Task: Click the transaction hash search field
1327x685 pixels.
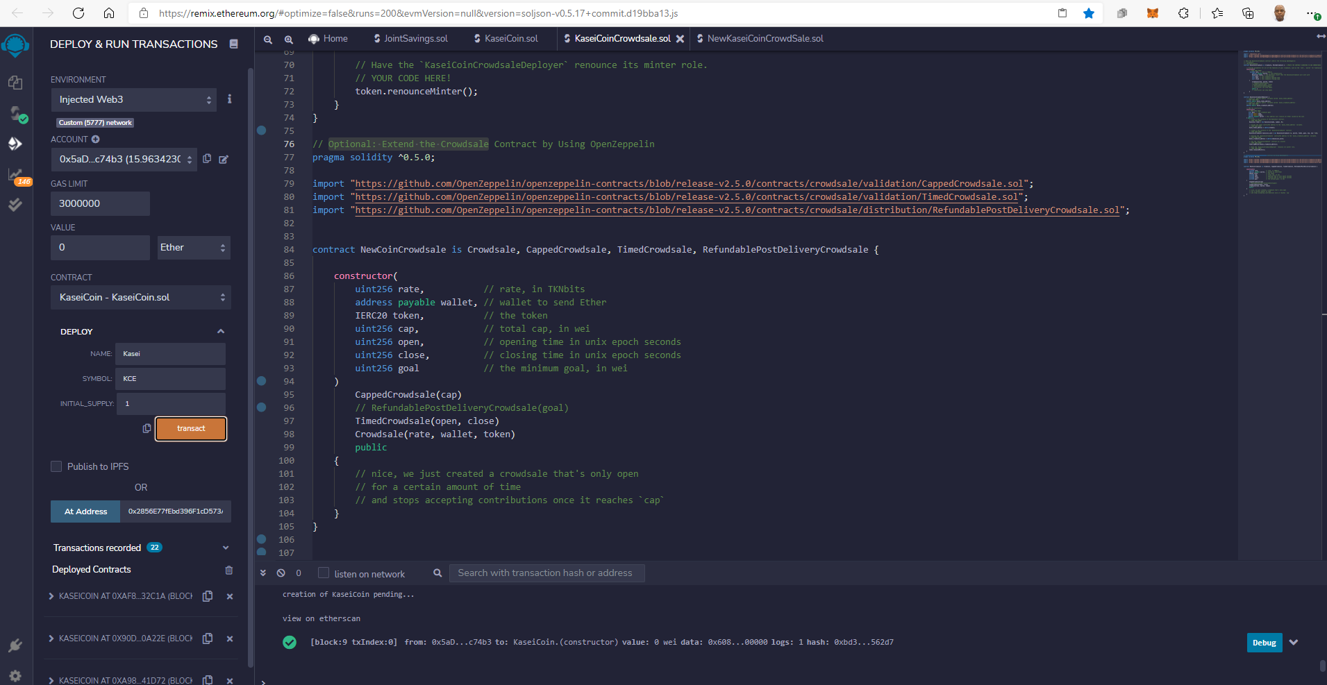Action: 547,573
